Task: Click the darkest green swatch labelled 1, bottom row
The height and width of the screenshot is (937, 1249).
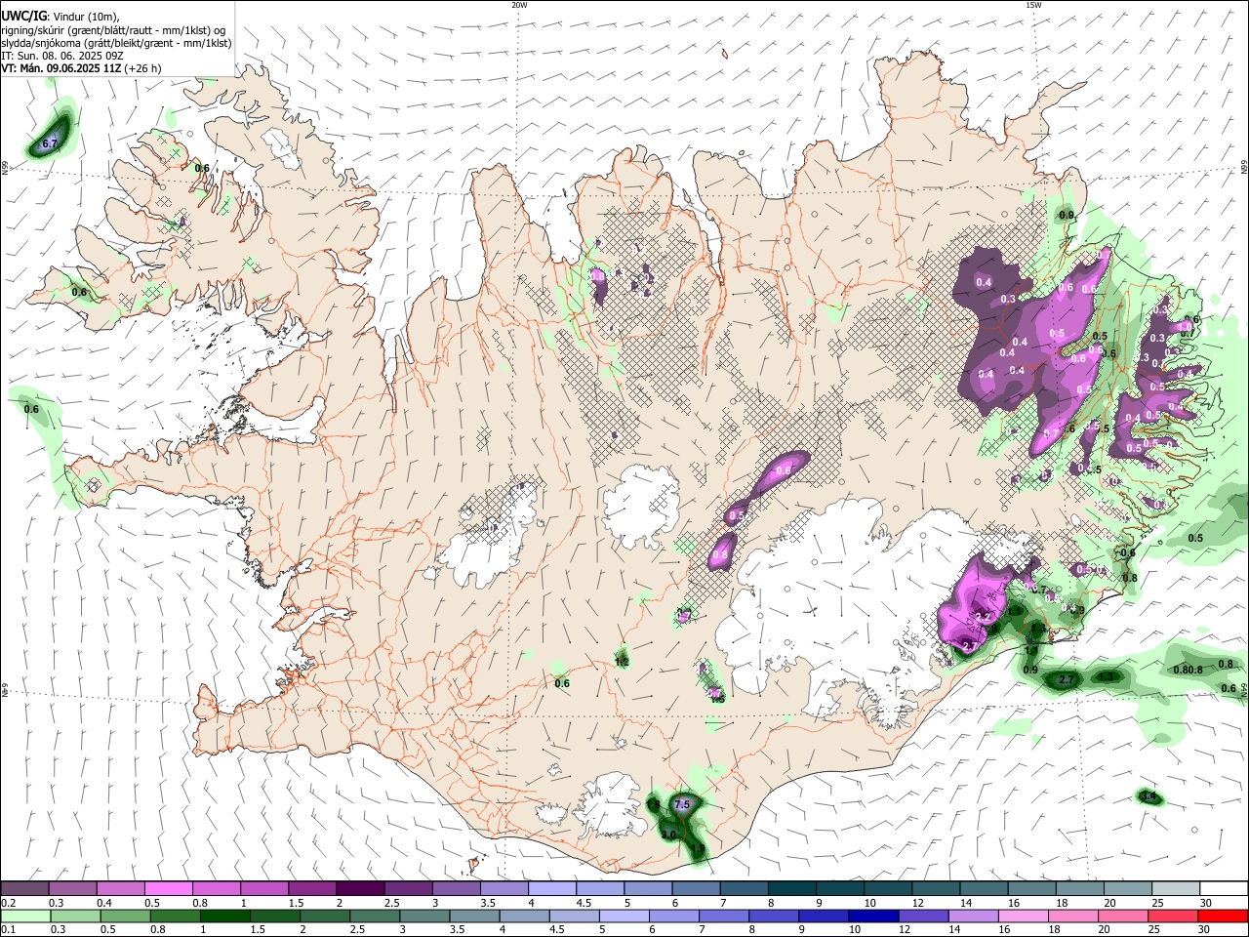Action: [225, 916]
